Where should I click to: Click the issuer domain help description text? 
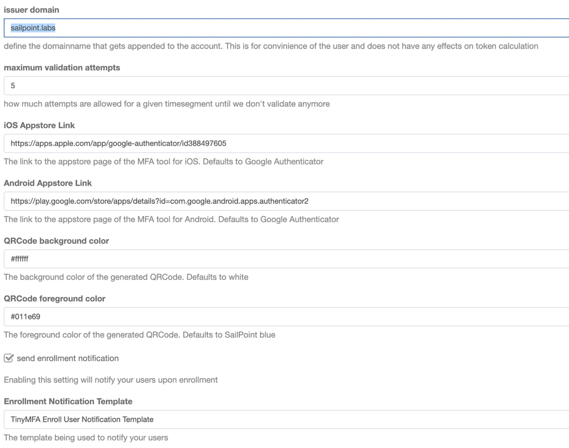(271, 46)
